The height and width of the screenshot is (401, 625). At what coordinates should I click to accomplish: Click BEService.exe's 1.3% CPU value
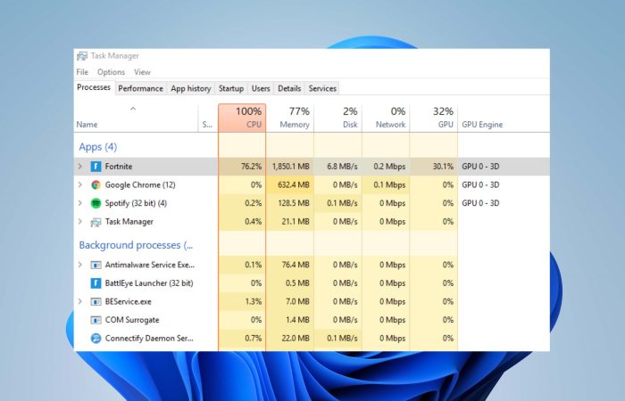[253, 301]
